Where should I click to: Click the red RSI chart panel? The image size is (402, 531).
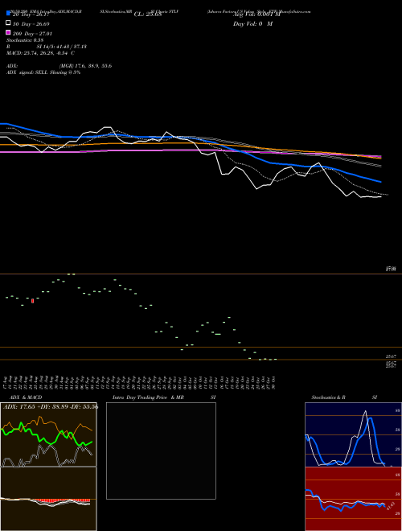353,499
